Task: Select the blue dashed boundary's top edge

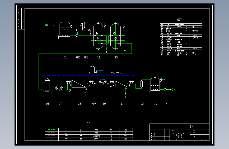Action: [x=88, y=75]
